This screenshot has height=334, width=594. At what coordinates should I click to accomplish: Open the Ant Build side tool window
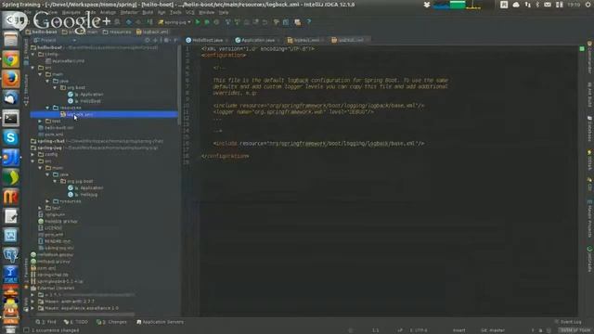pyautogui.click(x=589, y=95)
